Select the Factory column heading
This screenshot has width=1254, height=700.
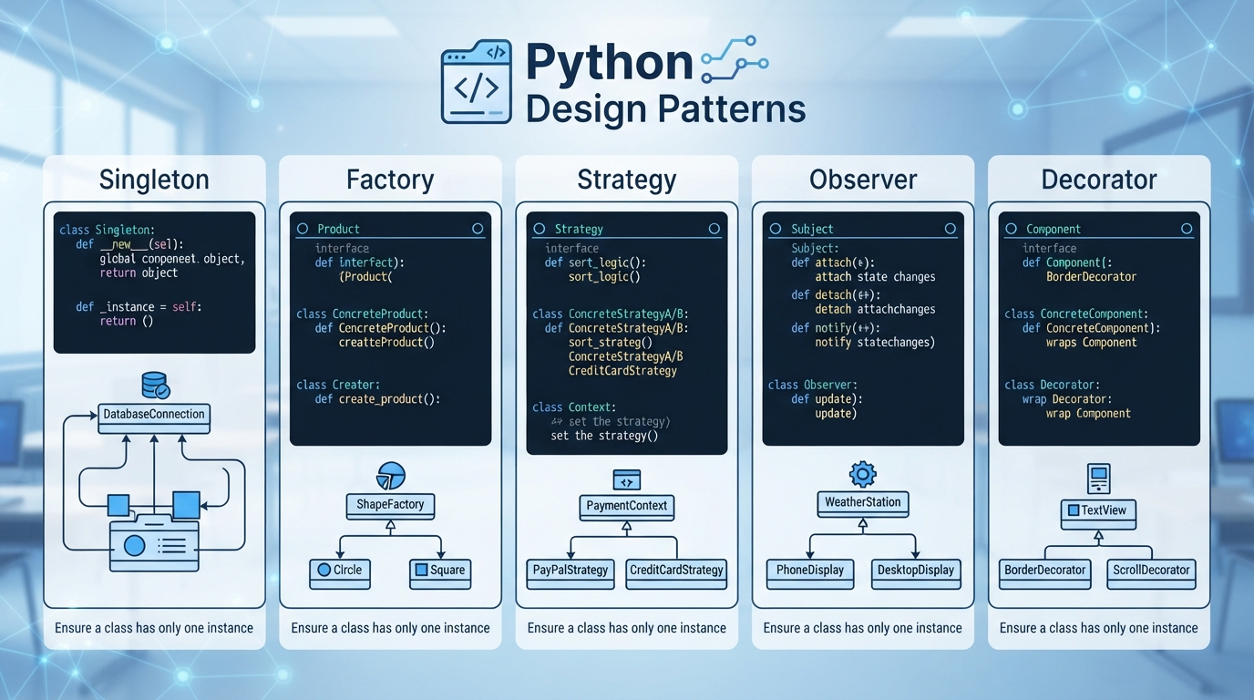[x=390, y=179]
